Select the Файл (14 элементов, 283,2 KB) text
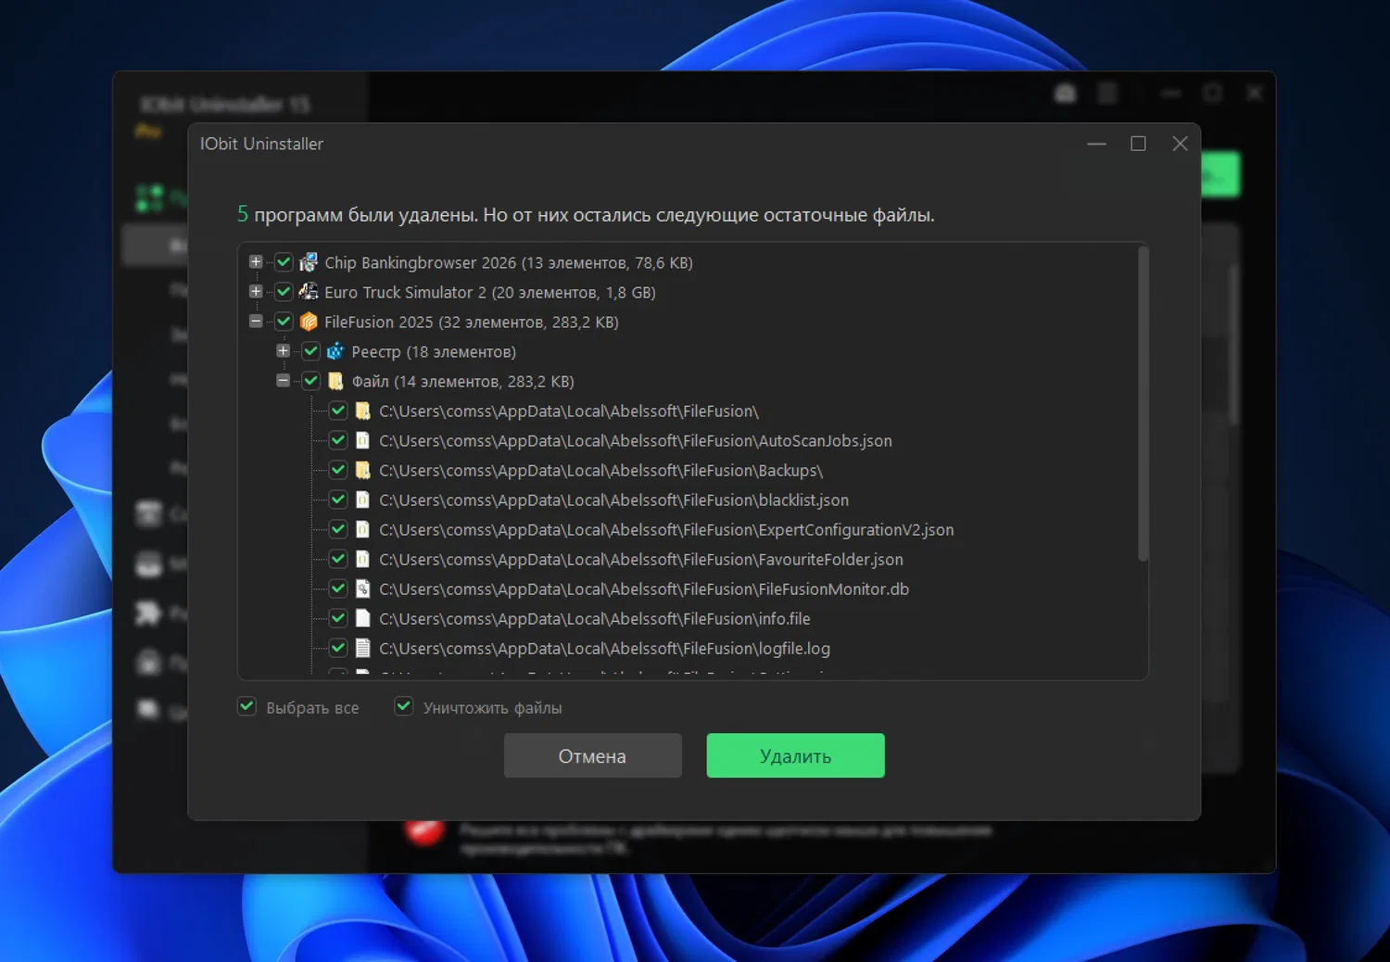This screenshot has height=962, width=1390. tap(463, 382)
